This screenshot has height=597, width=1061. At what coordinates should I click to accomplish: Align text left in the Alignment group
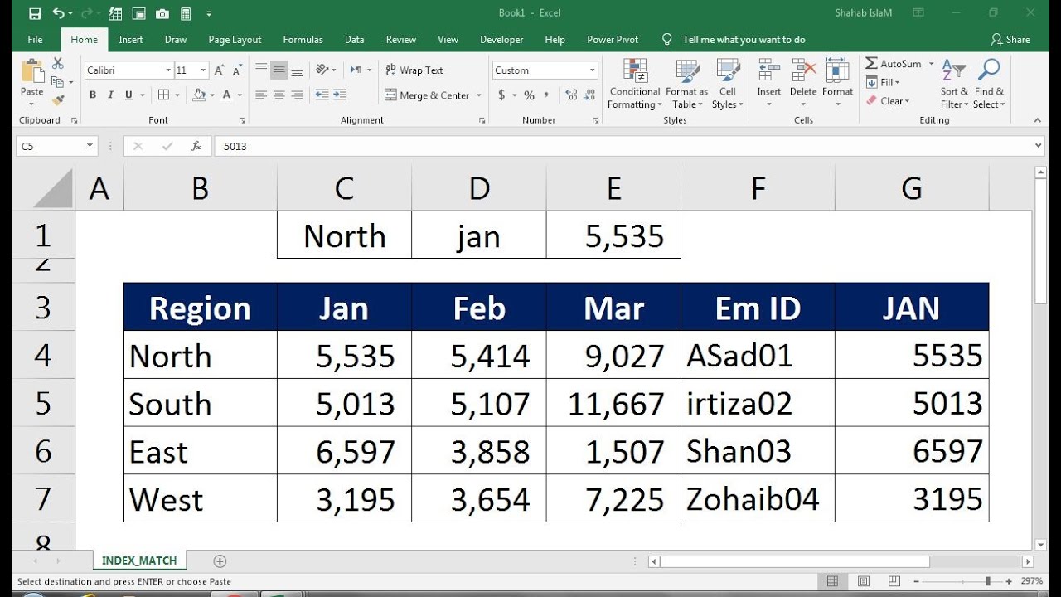tap(261, 95)
